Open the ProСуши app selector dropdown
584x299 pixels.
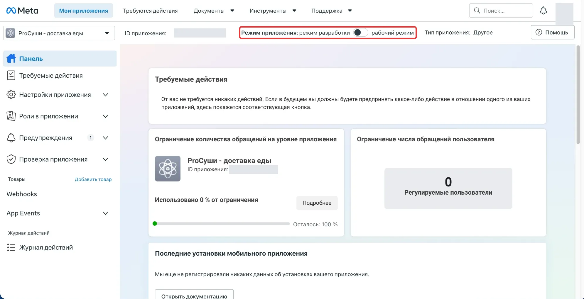coord(59,33)
